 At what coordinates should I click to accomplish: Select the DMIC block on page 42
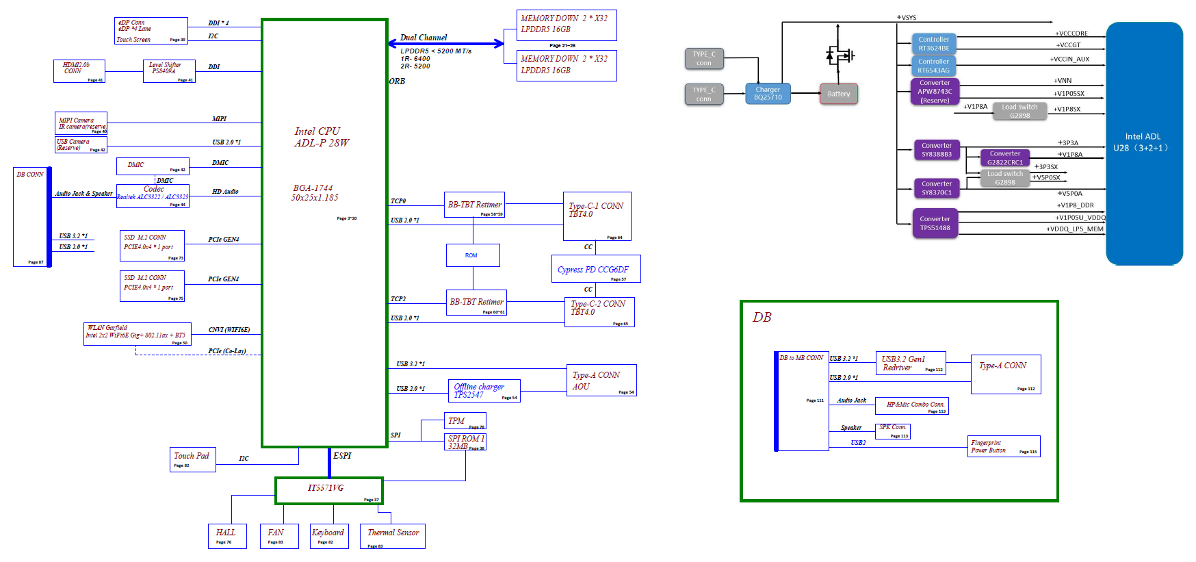[153, 166]
